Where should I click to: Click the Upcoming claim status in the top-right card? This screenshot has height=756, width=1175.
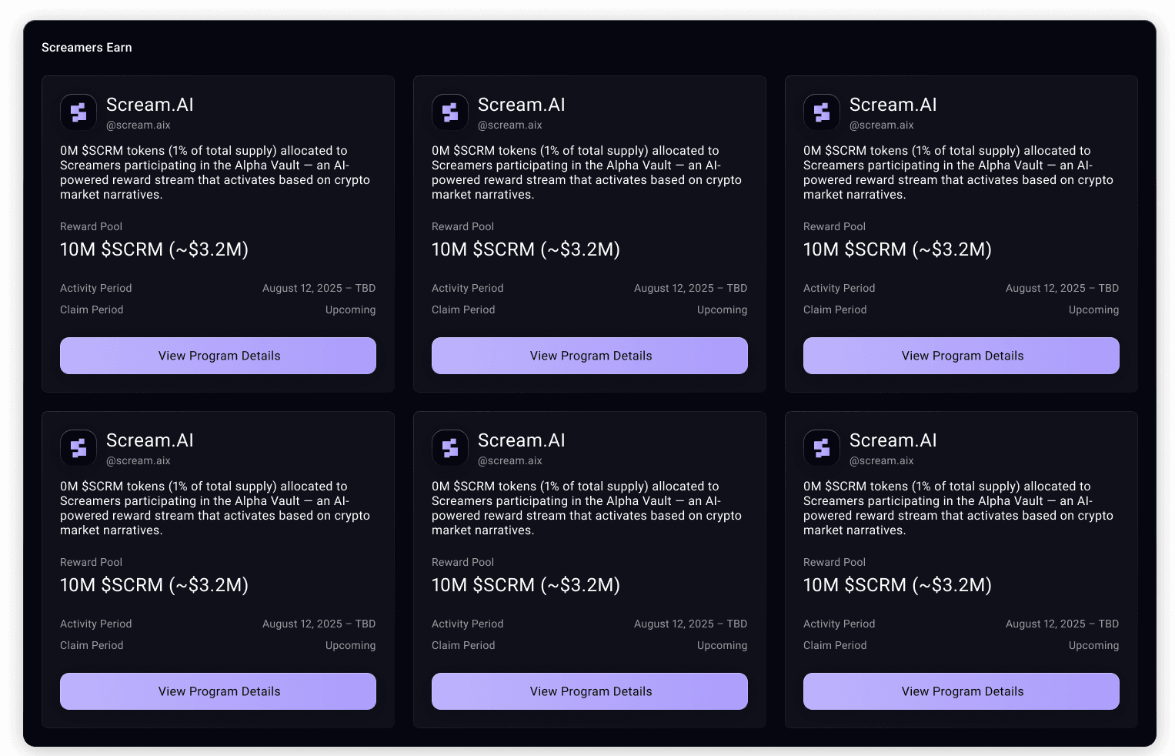[x=1093, y=310]
